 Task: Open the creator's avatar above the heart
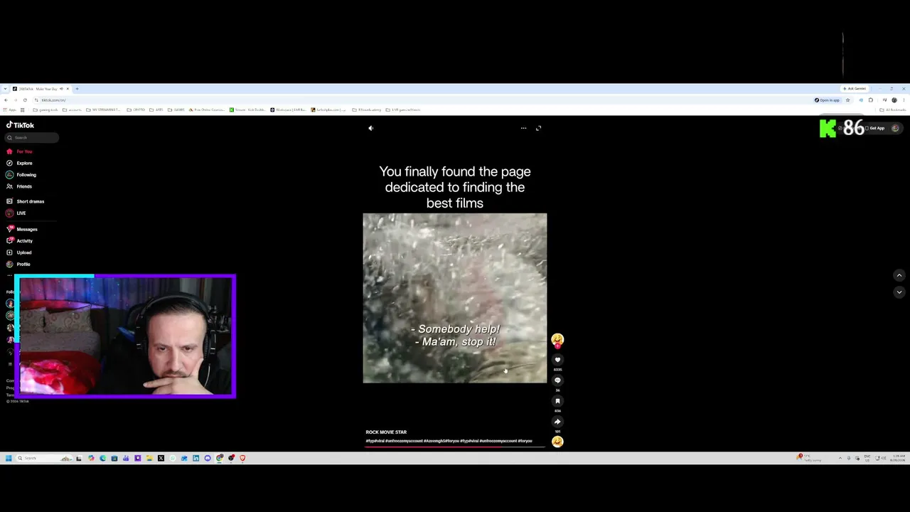pos(557,340)
